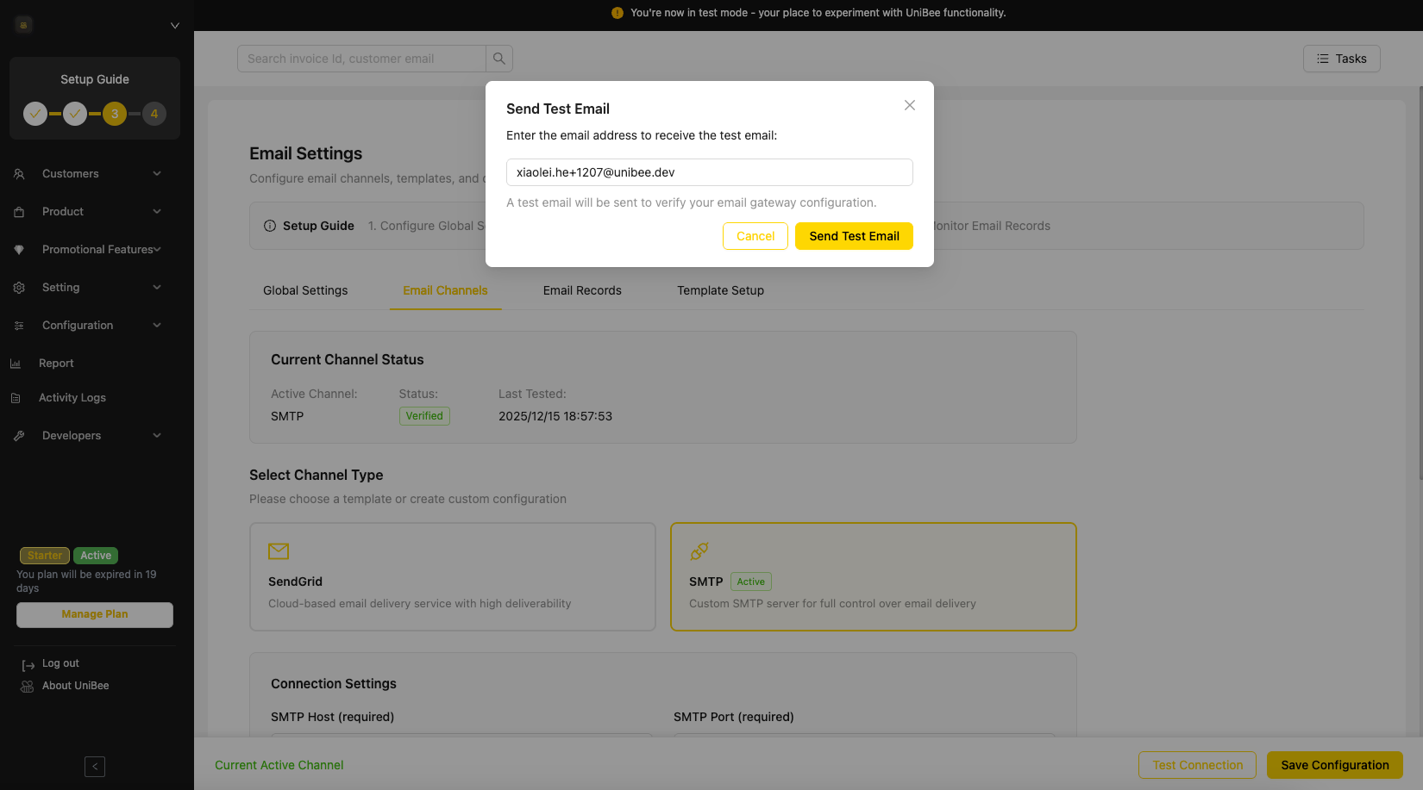
Task: Select the SendGrid channel card
Action: tap(453, 576)
